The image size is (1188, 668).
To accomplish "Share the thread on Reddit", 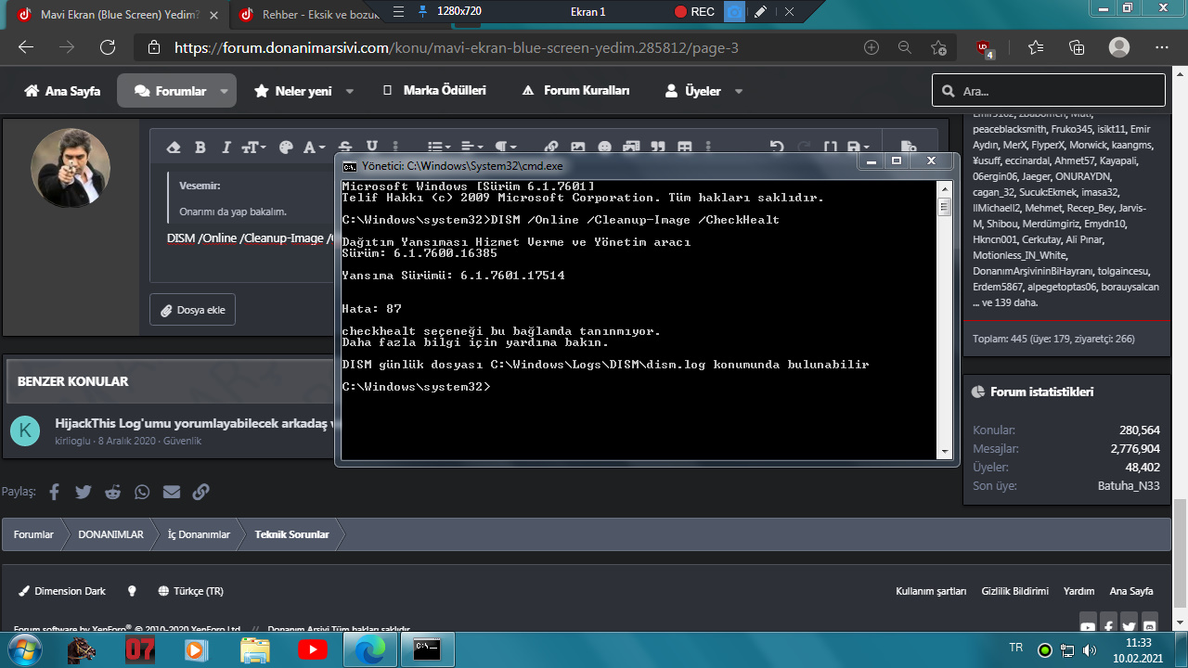I will [112, 492].
